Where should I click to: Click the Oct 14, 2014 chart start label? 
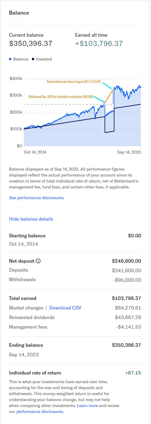click(x=35, y=152)
